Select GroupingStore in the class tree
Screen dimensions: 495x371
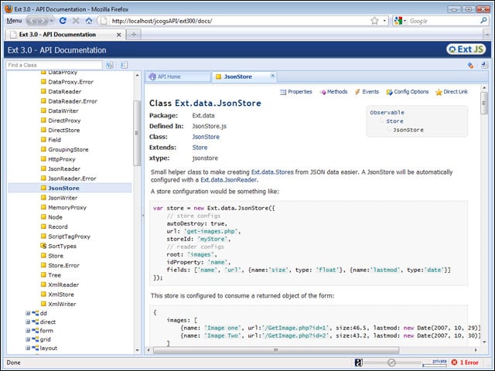coord(67,149)
